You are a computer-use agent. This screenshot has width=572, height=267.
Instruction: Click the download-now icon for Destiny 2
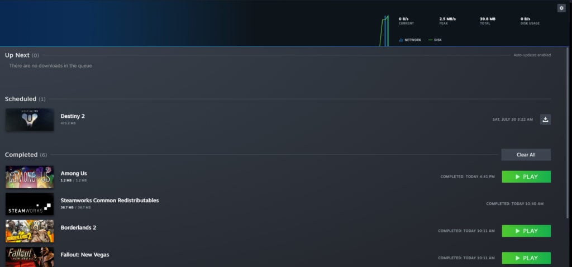(545, 120)
